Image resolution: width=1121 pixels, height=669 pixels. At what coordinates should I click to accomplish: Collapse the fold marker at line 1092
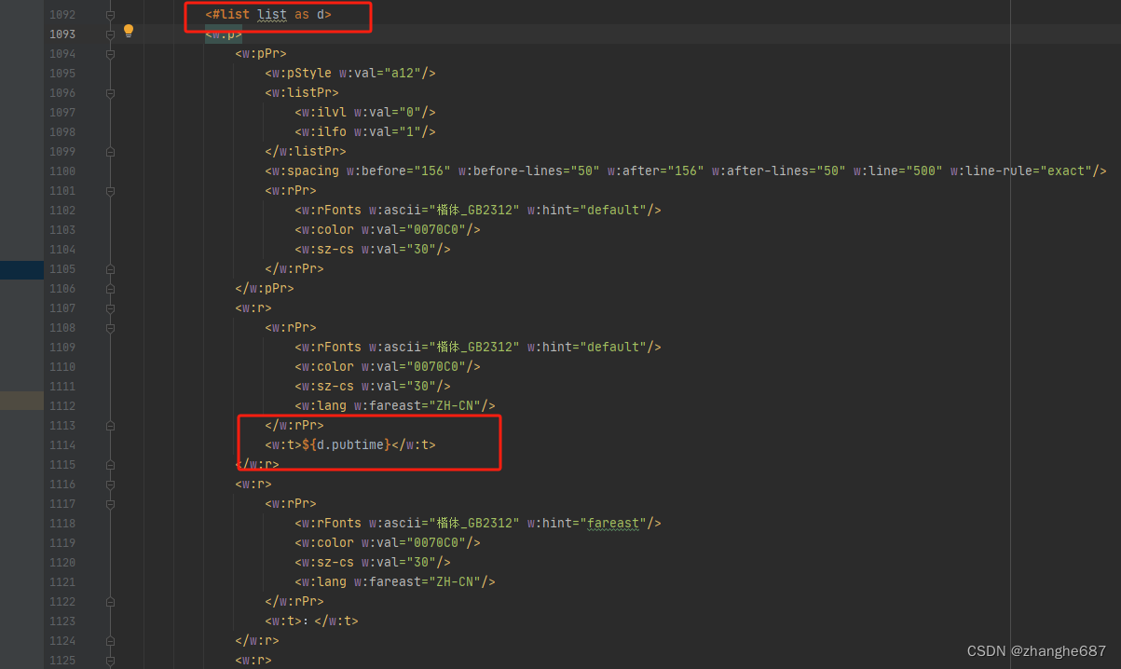coord(110,15)
